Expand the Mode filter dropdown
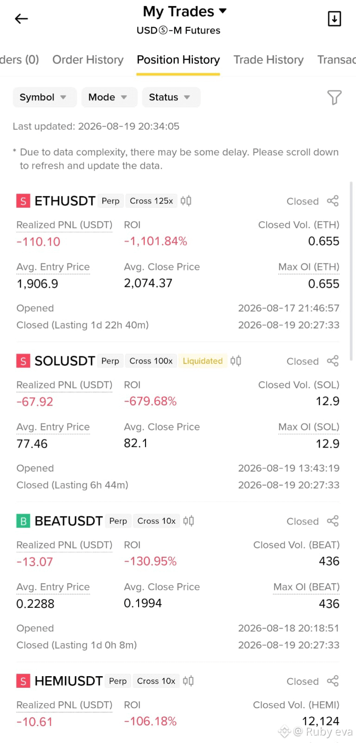 click(x=109, y=97)
